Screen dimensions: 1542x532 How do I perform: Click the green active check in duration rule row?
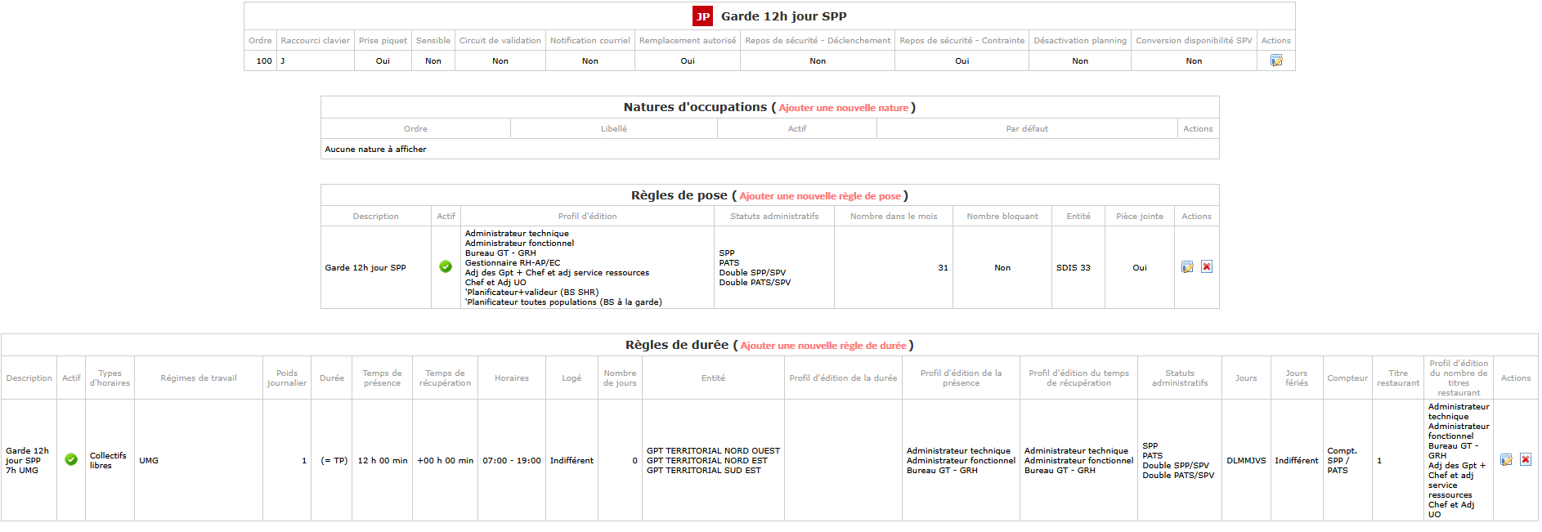(x=71, y=459)
